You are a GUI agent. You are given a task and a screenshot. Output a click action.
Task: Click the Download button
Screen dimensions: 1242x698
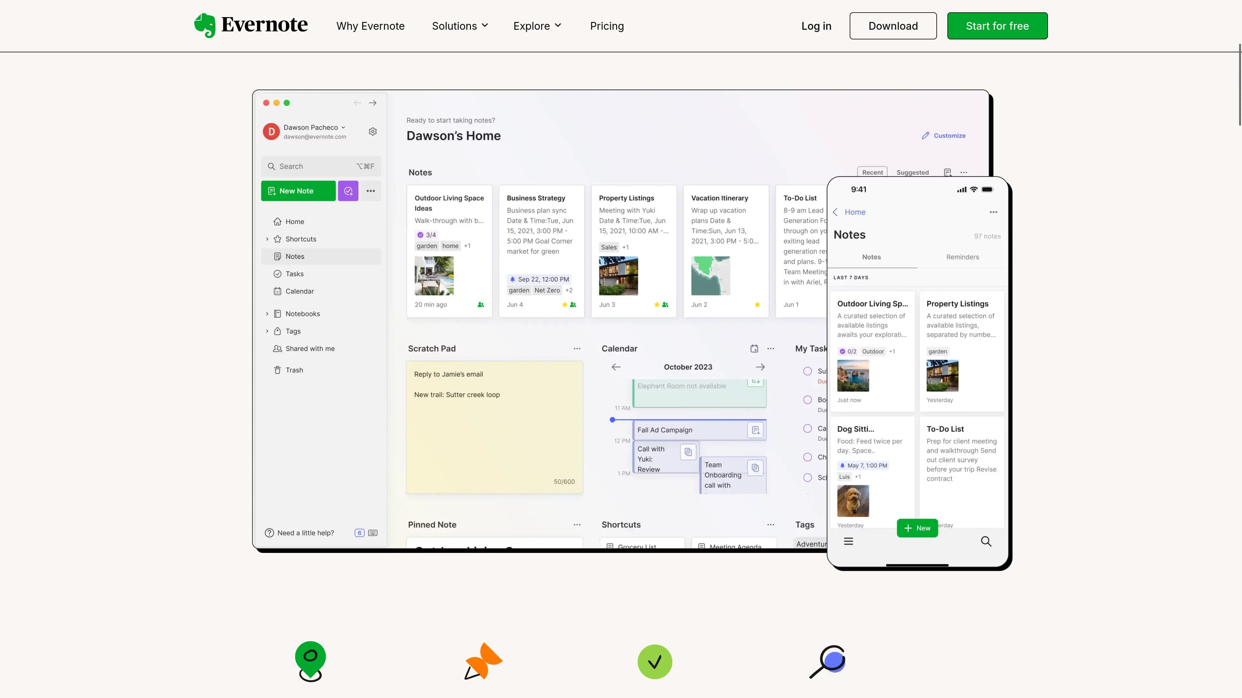893,26
